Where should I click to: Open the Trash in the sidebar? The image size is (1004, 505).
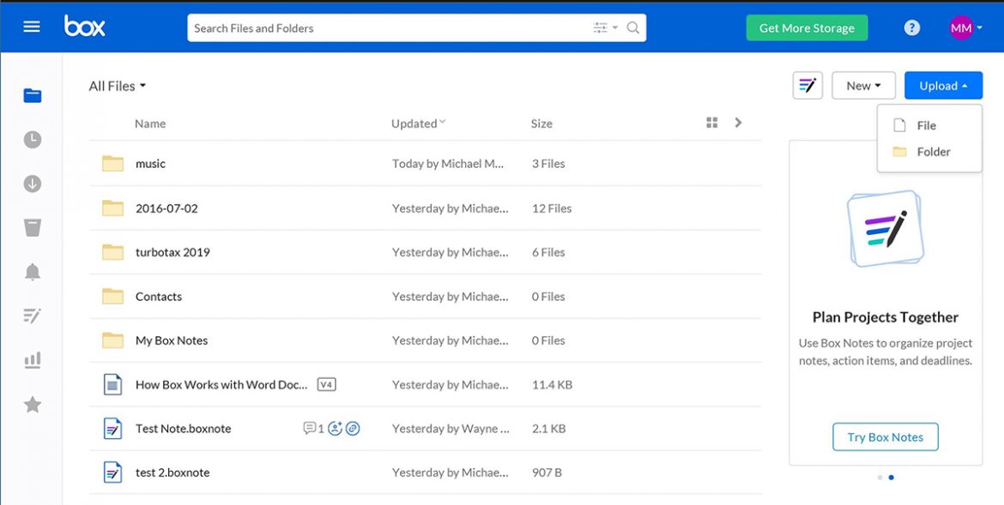pos(32,226)
